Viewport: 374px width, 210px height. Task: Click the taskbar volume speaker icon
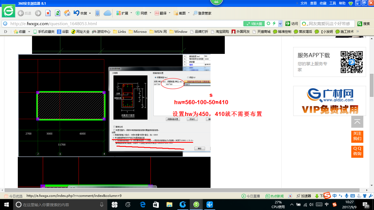[312, 205]
